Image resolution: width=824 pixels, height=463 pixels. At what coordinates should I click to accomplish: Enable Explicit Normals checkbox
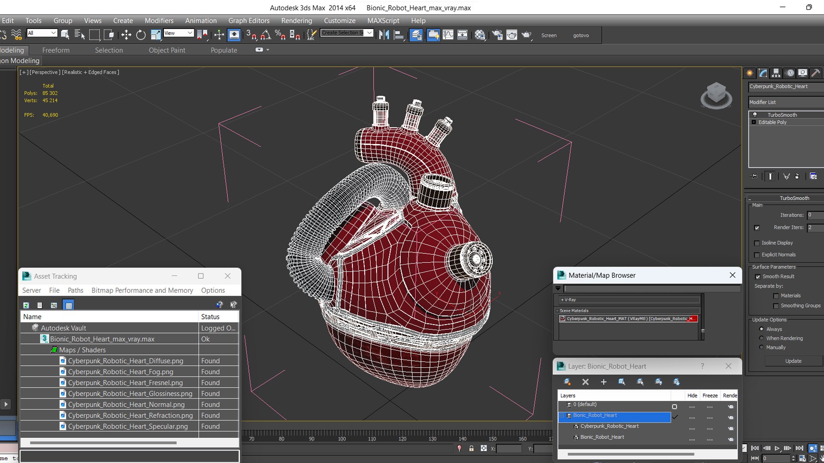pyautogui.click(x=757, y=255)
